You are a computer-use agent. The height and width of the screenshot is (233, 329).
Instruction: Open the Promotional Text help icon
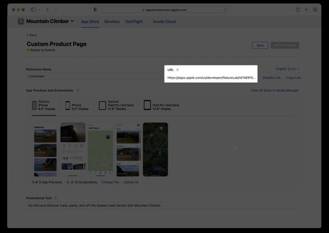(x=56, y=198)
